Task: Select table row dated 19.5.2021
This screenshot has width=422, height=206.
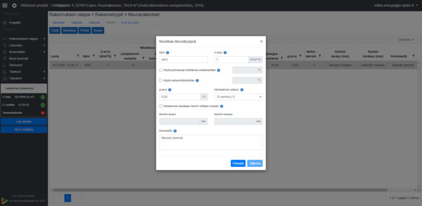Action: point(233,65)
